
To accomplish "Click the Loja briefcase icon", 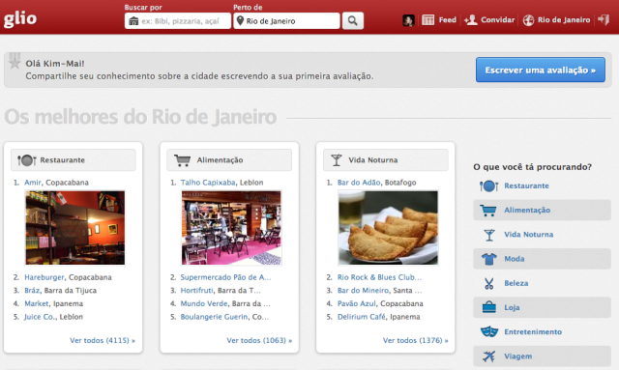I will click(x=488, y=307).
